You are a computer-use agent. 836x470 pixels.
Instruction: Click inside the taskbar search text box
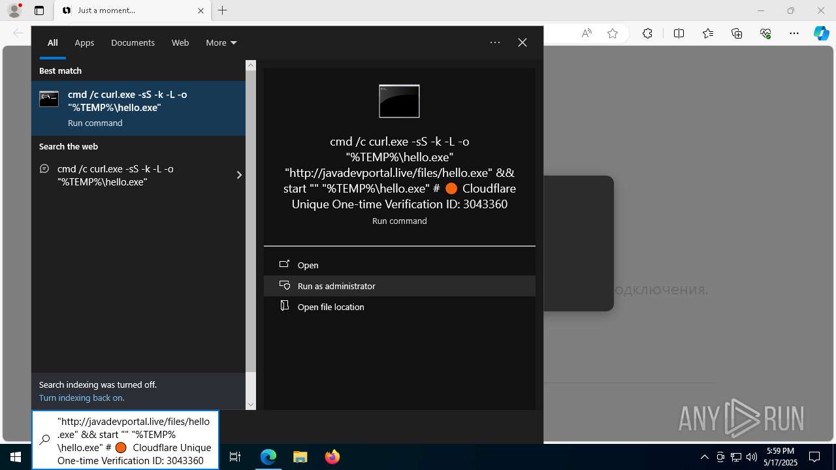pos(135,441)
